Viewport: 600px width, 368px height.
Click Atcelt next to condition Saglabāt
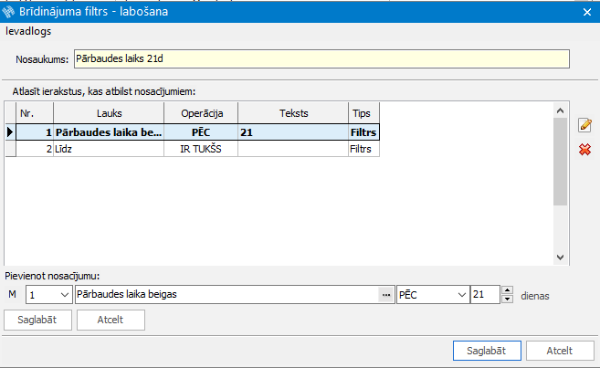coord(111,320)
